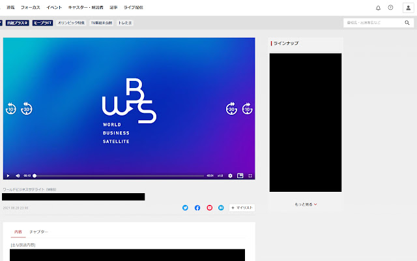
Task: Open the user account icon
Action: click(409, 8)
